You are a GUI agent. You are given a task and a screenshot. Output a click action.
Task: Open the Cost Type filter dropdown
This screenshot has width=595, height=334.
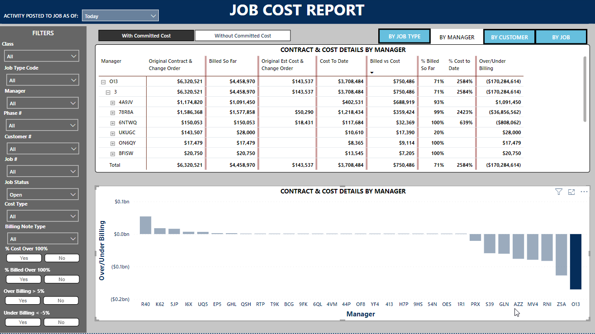point(43,216)
